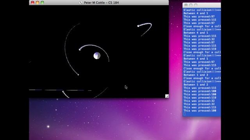Screen dimensions: 250x140
Task: Click the X11 icon in the title bar
Action: click(81, 3)
